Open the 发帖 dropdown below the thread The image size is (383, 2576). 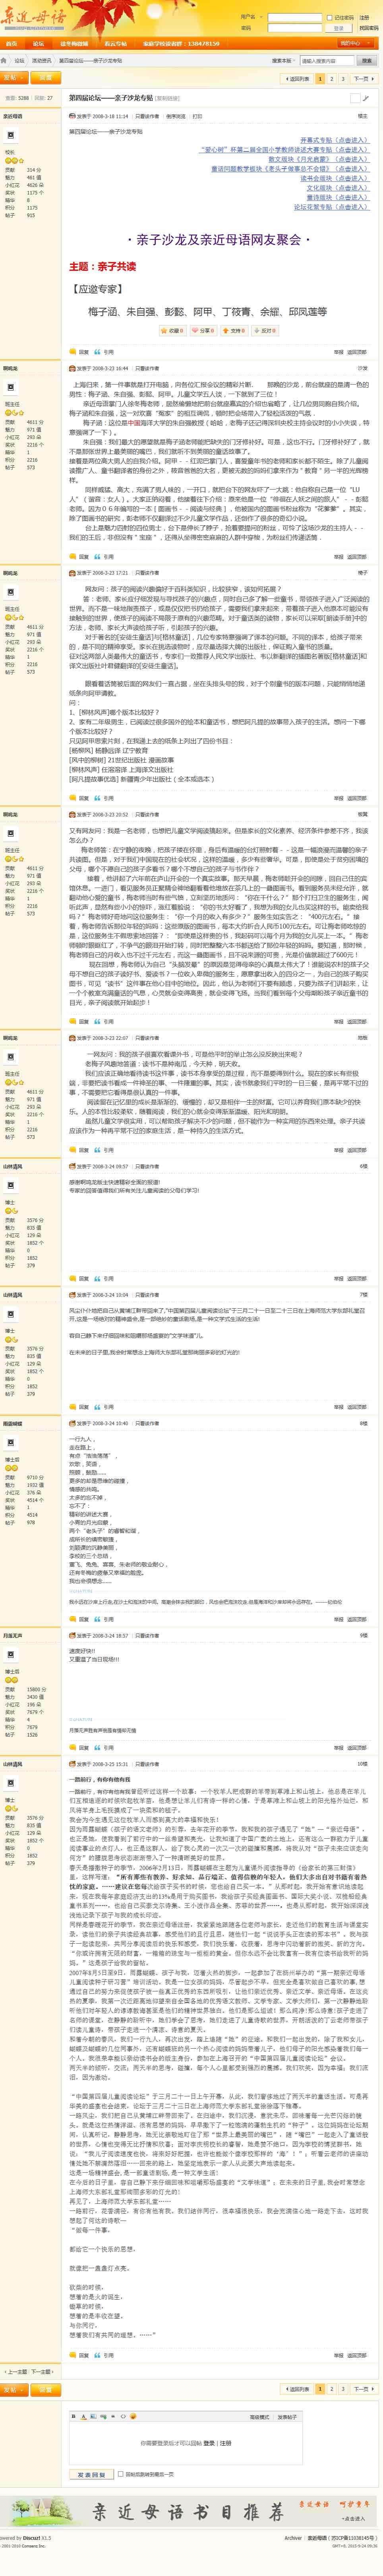pos(13,2389)
